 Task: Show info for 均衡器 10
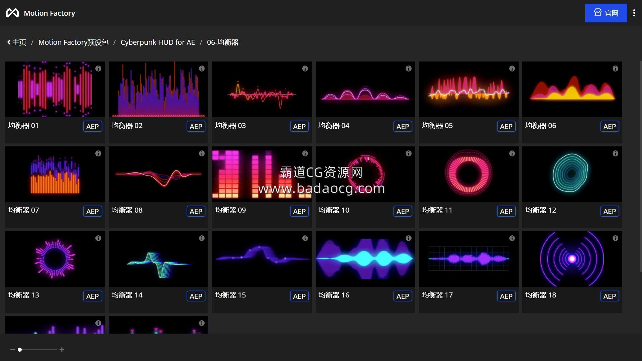[x=409, y=153]
